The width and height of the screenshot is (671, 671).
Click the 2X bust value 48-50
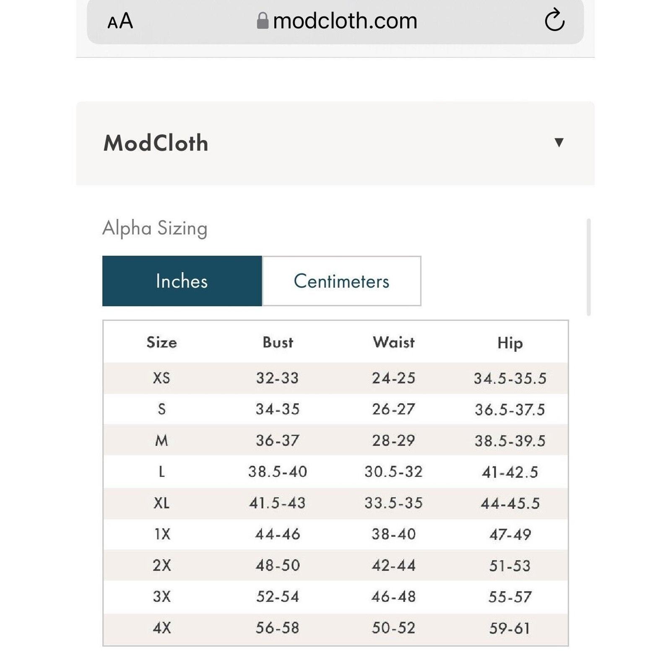click(x=278, y=565)
